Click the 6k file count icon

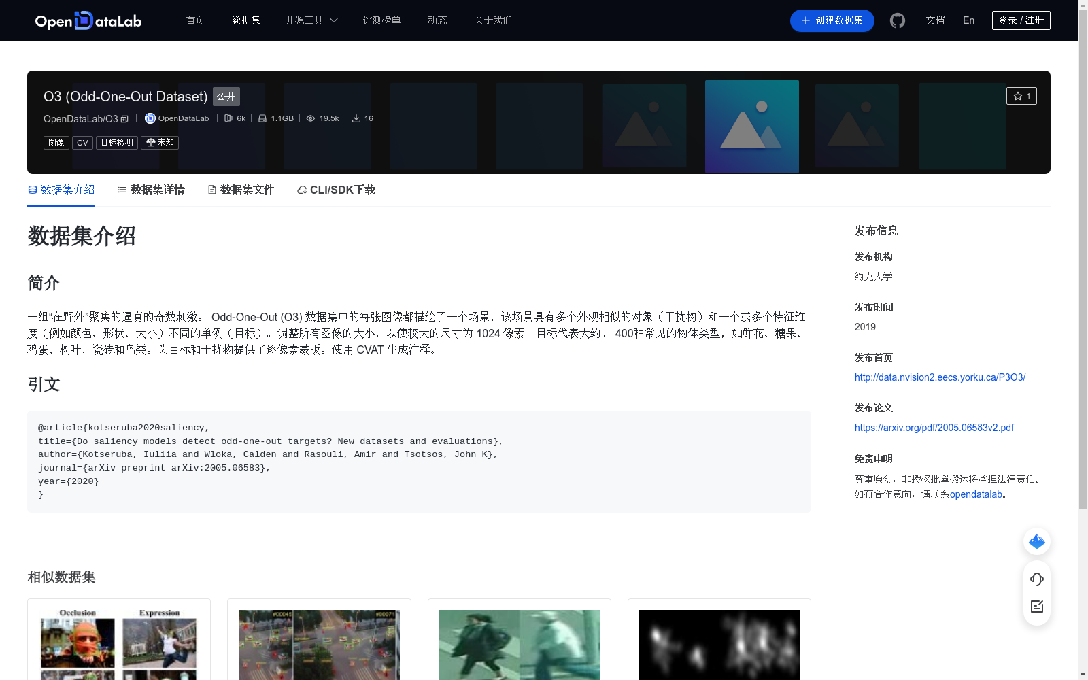click(x=228, y=118)
